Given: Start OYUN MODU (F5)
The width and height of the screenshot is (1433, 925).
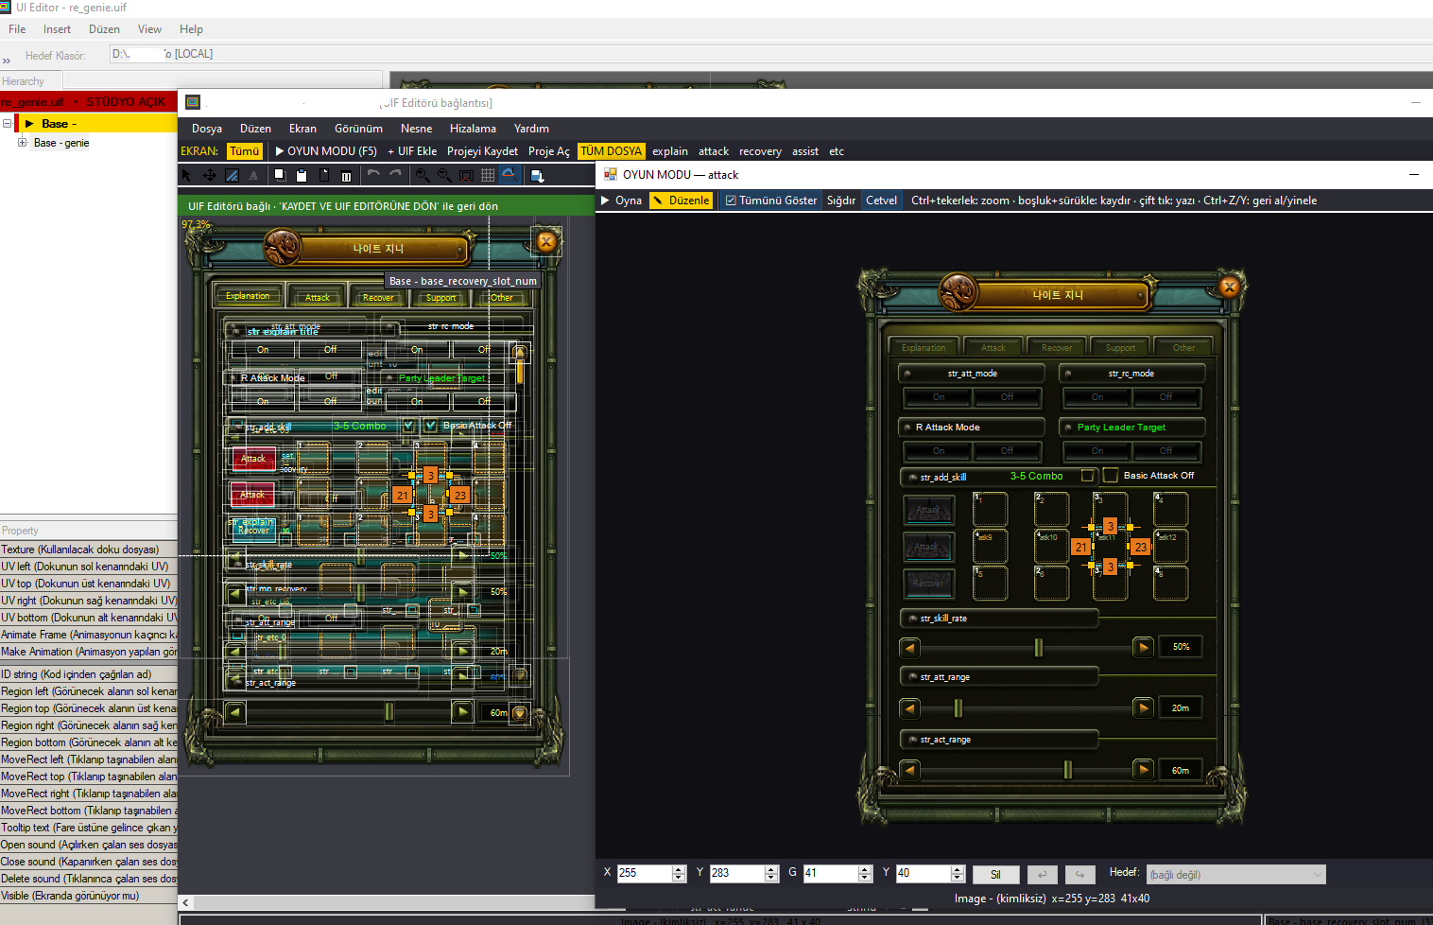Looking at the screenshot, I should point(326,151).
